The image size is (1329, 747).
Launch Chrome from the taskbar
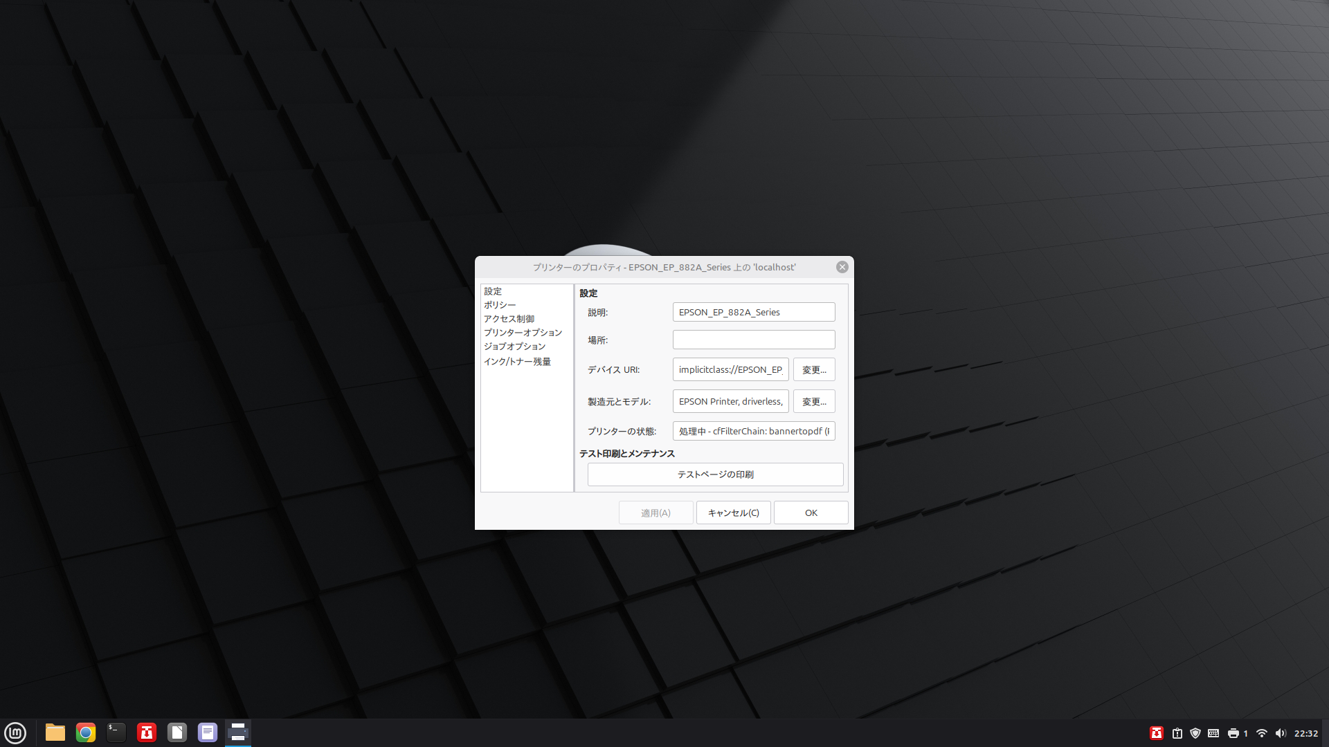[86, 732]
